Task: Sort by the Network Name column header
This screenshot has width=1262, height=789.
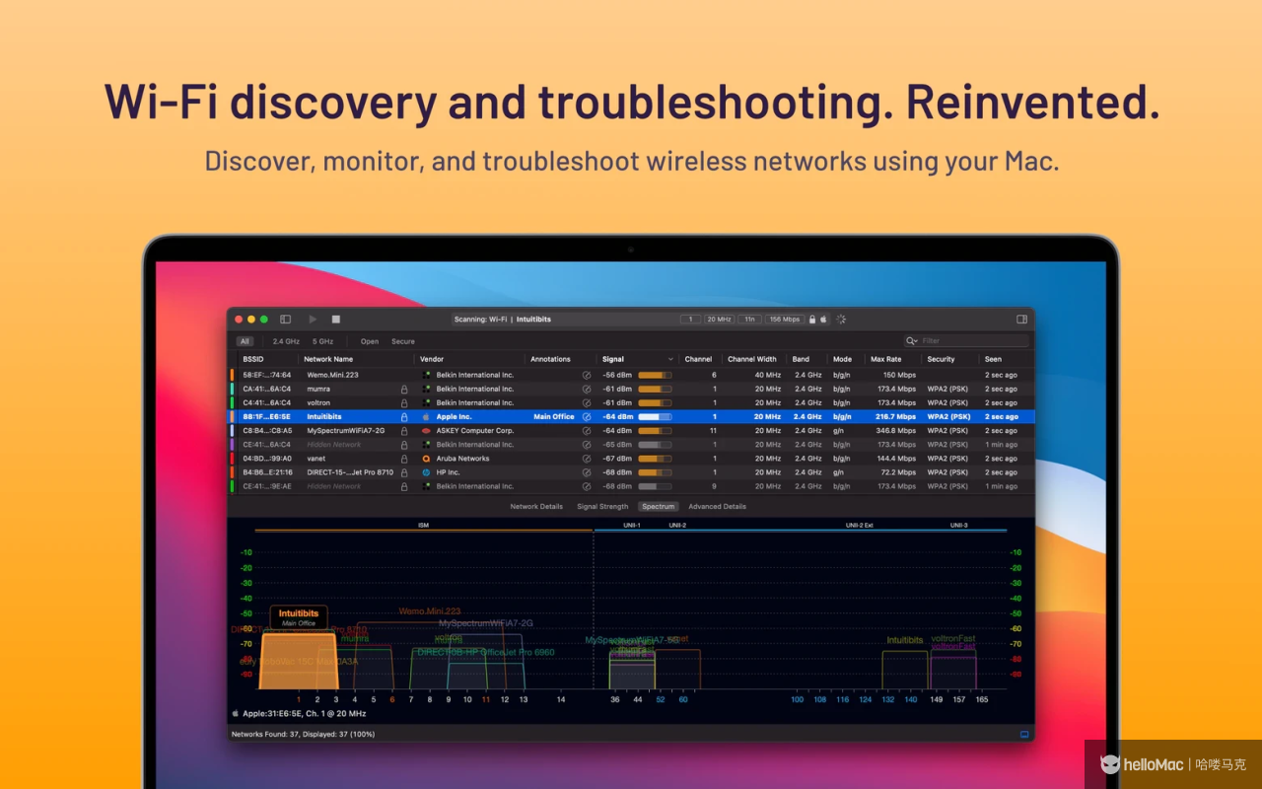Action: coord(328,359)
